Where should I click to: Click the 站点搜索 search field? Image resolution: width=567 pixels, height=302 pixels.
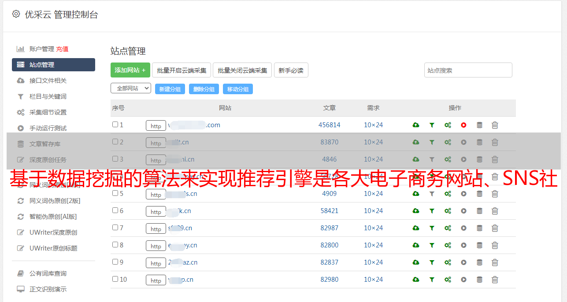[x=468, y=70]
